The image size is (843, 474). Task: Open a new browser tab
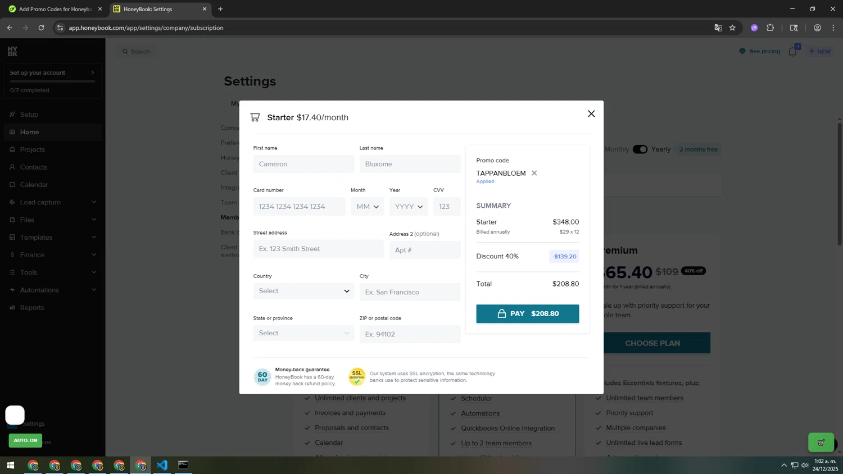click(x=220, y=9)
